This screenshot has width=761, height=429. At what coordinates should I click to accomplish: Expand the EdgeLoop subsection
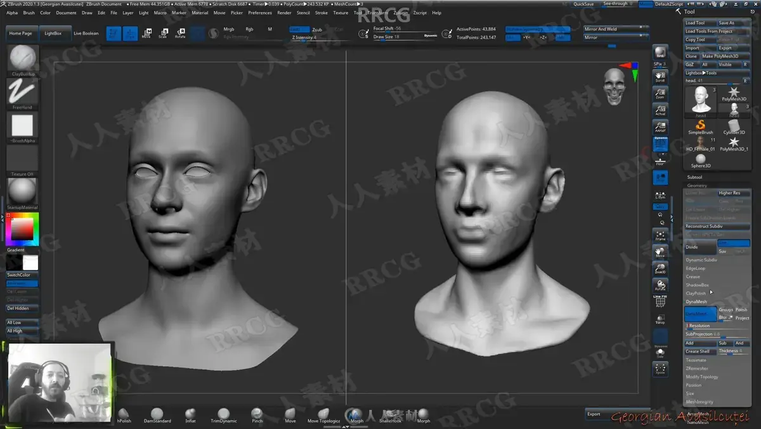click(x=695, y=268)
